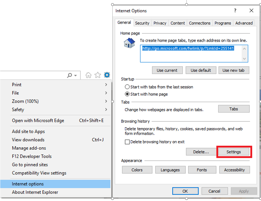
Task: Select Add site to Apps
Action: point(55,131)
